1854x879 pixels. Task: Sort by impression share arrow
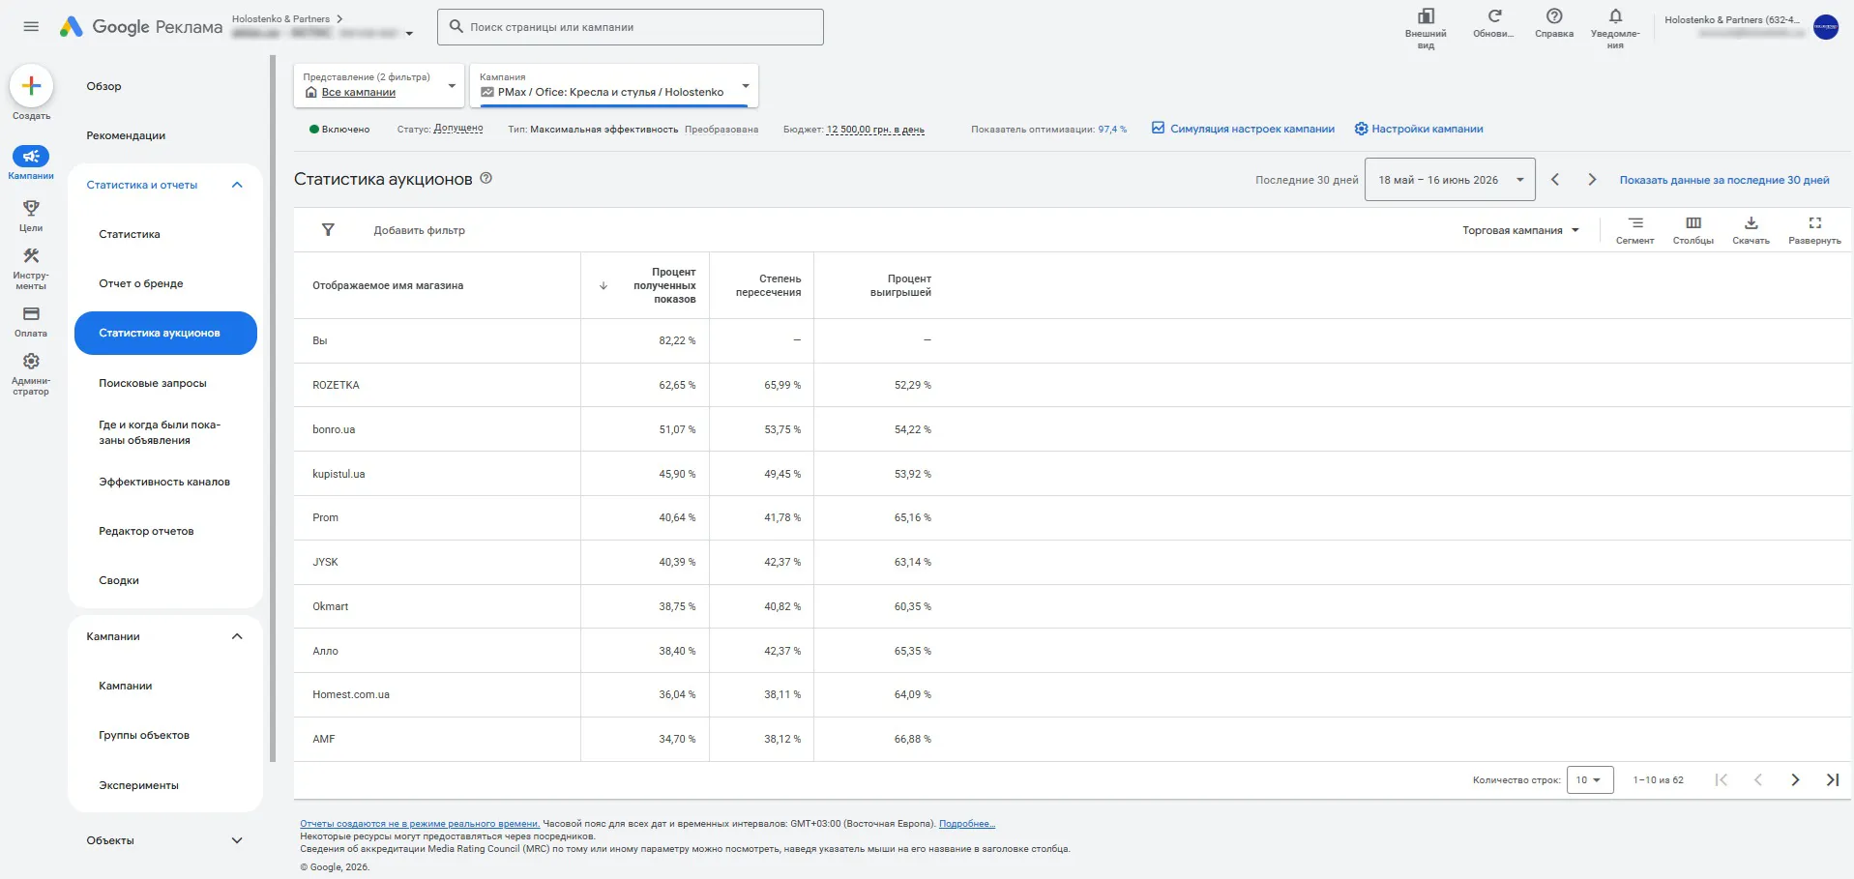point(603,285)
